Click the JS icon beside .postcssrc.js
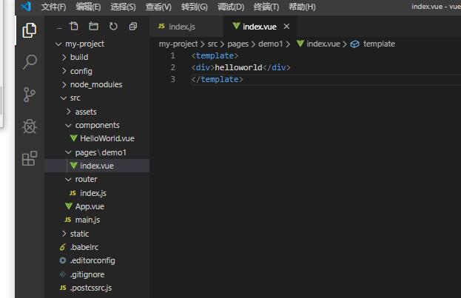Screen dimensions: 461x298 click(63, 288)
